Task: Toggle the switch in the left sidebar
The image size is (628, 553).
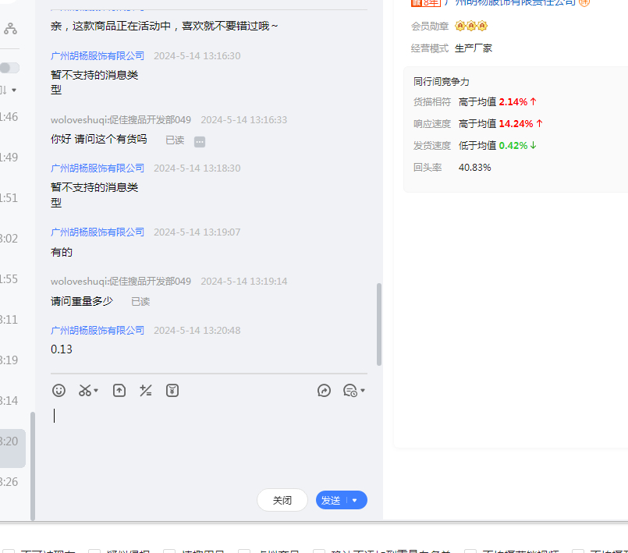Action: click(x=9, y=68)
